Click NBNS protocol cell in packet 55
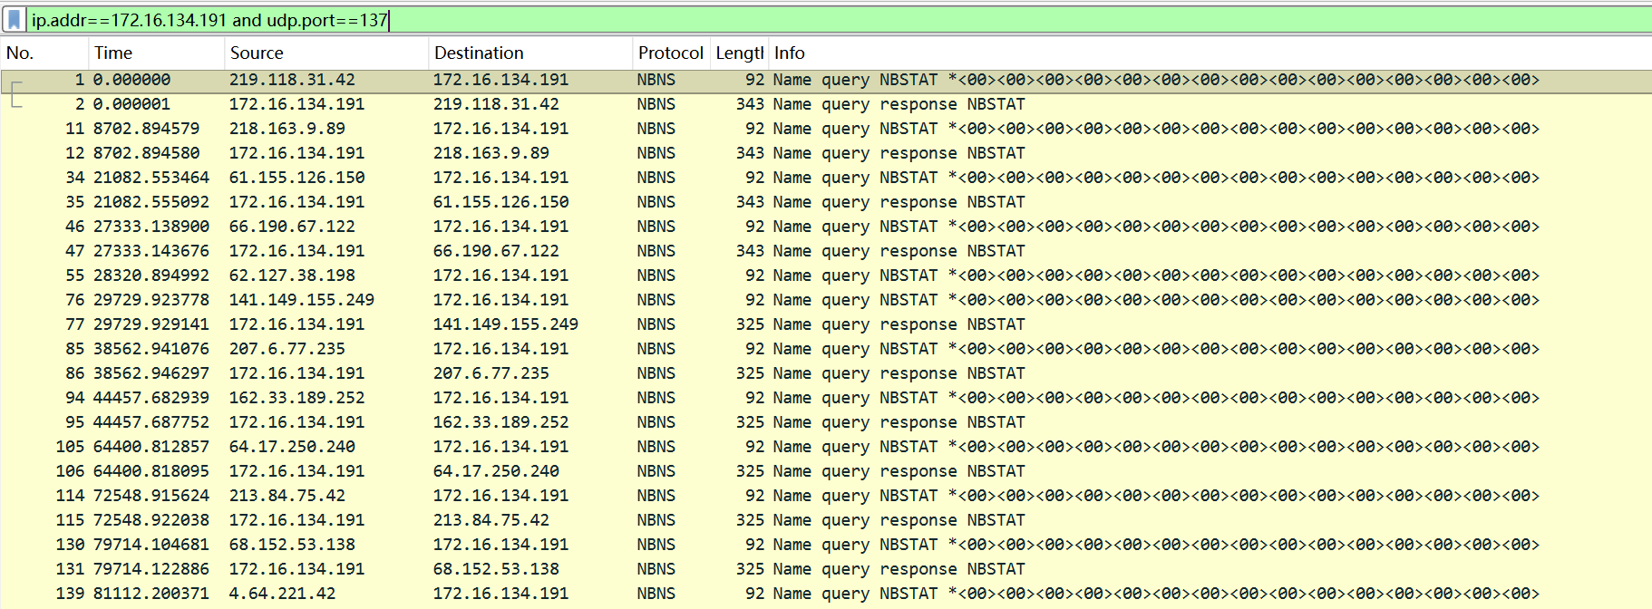 pos(656,275)
